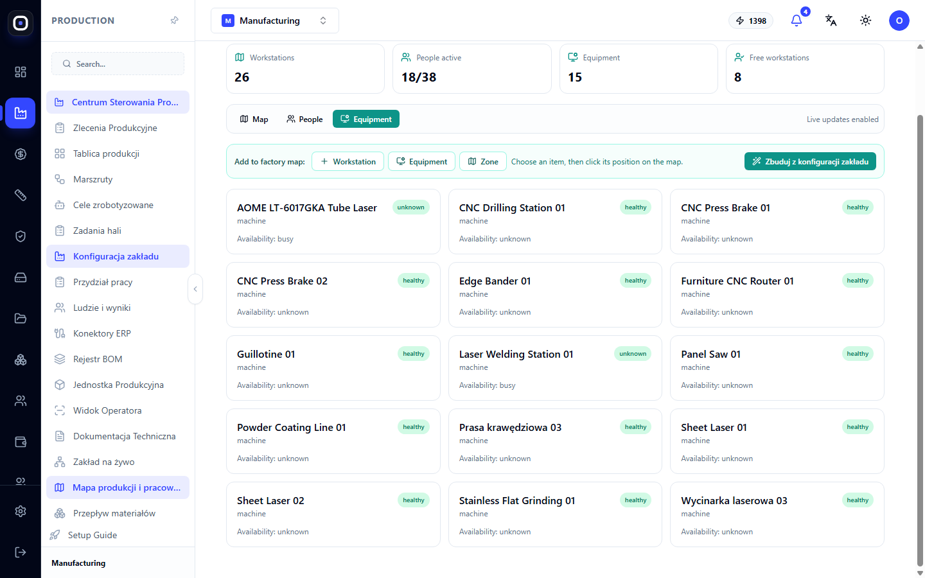Select the Equipment tab
The width and height of the screenshot is (925, 578).
[366, 119]
